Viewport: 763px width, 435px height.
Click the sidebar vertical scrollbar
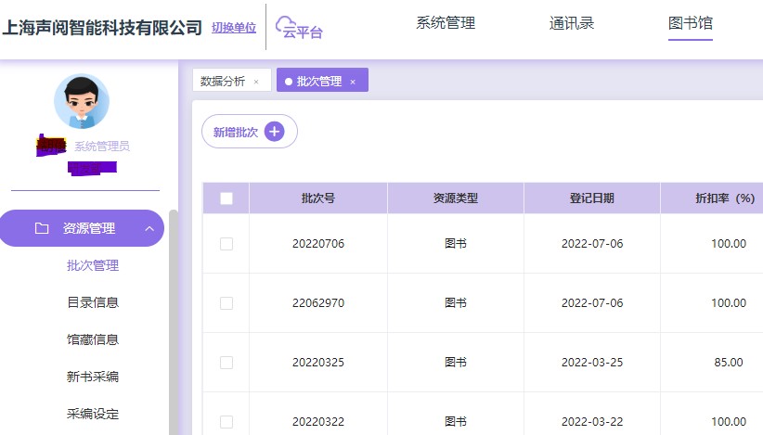point(174,322)
